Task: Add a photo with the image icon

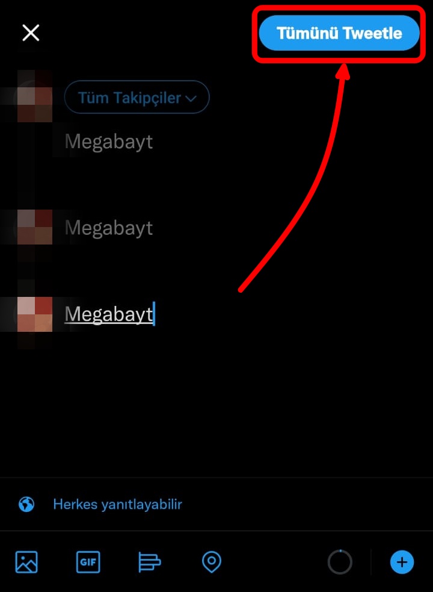Action: pos(26,562)
